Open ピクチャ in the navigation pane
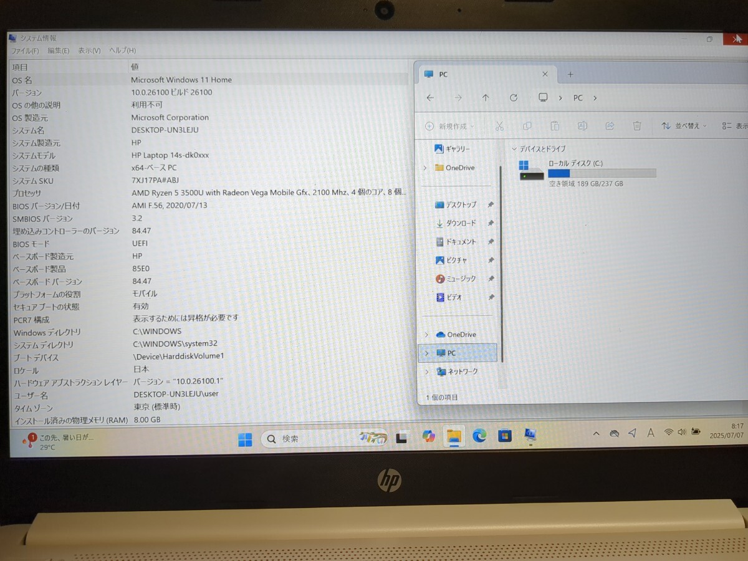The width and height of the screenshot is (748, 561). [x=451, y=260]
